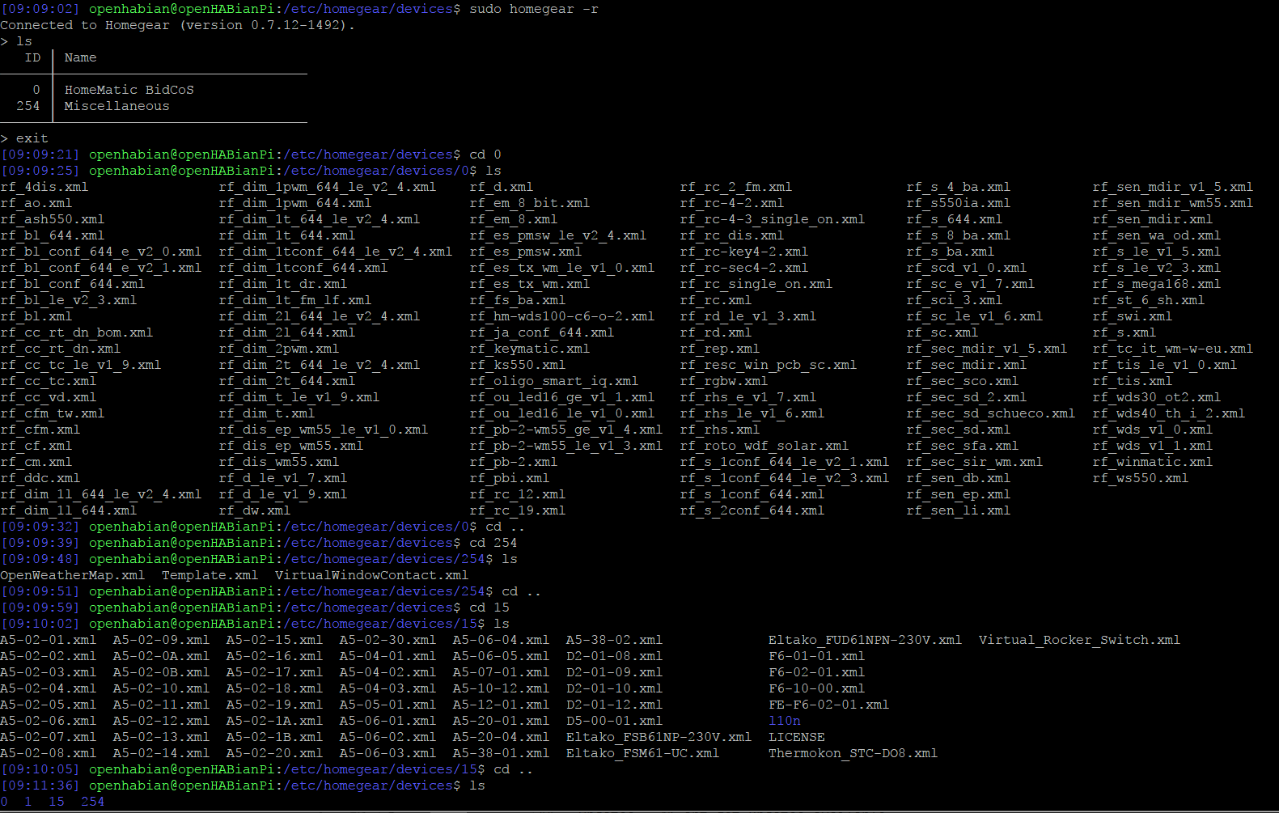Click on D5-00-01.xml

coord(615,721)
